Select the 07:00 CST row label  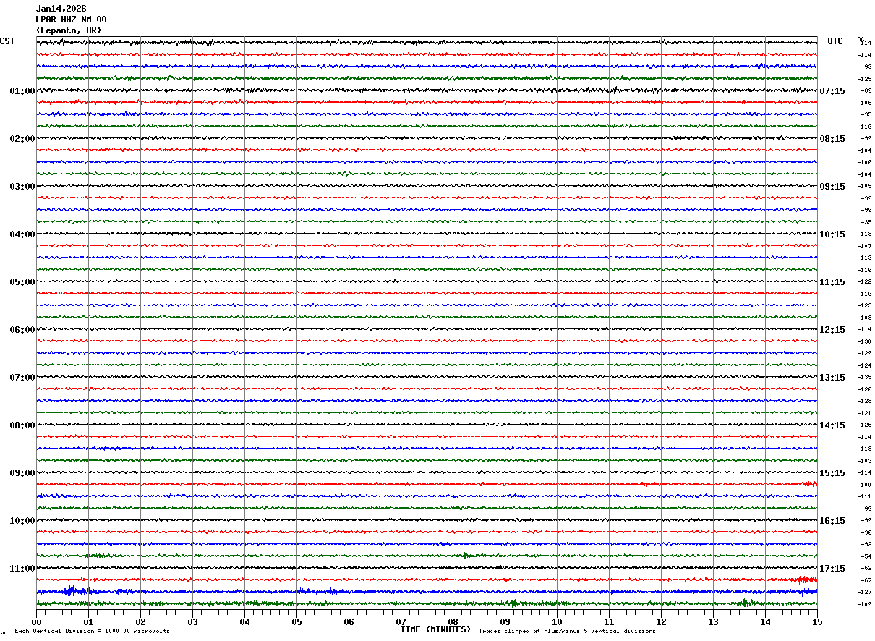tap(22, 378)
